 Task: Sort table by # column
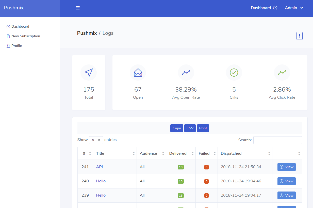click(x=85, y=153)
